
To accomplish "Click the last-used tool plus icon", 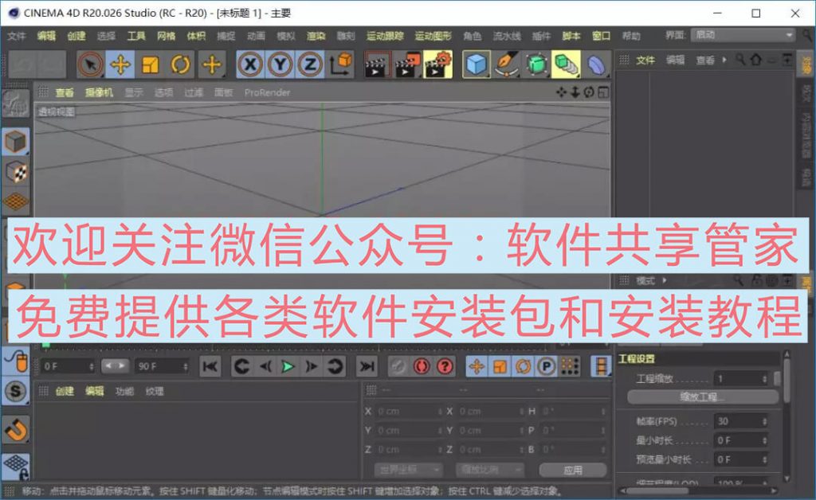I will 211,65.
